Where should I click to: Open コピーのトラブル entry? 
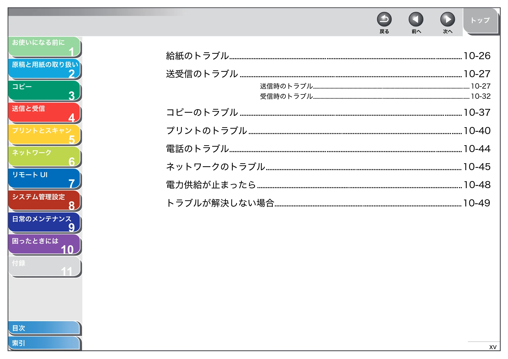[x=328, y=112]
